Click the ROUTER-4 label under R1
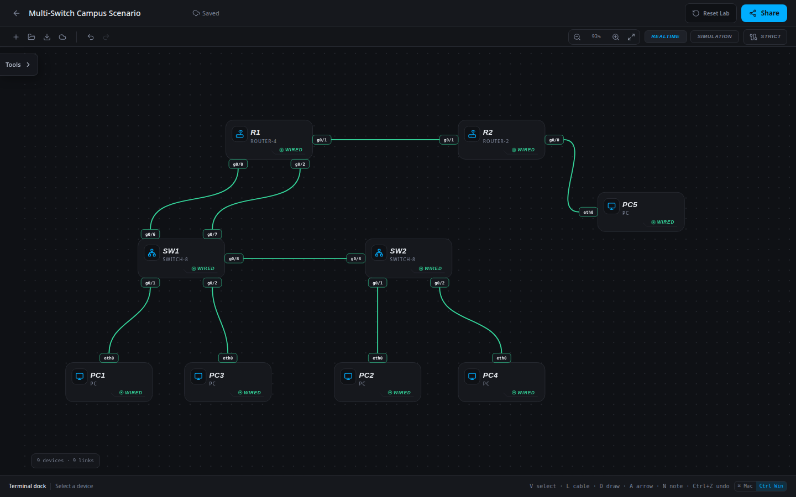The height and width of the screenshot is (497, 796). [264, 141]
